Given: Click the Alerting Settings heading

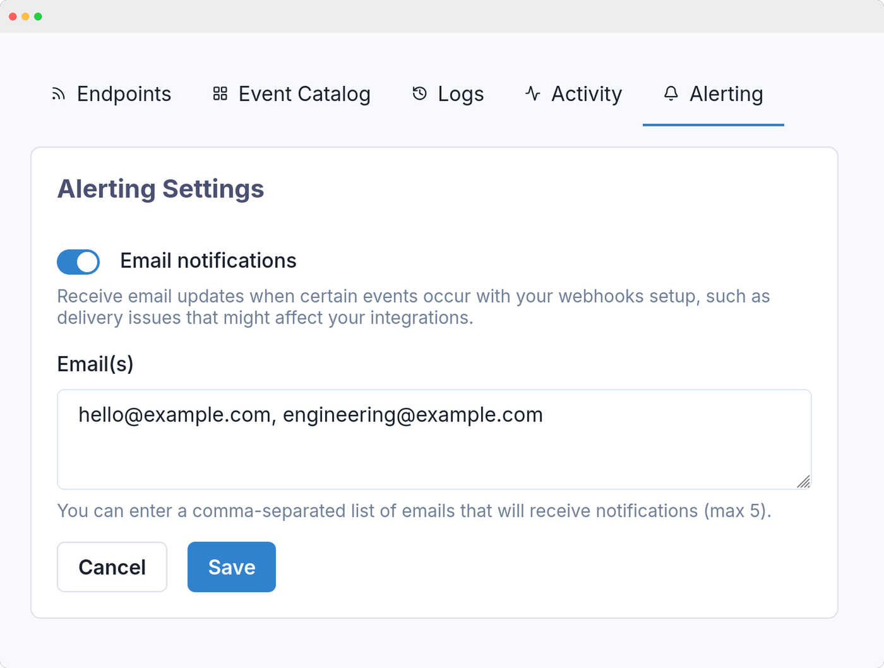Looking at the screenshot, I should pyautogui.click(x=160, y=189).
